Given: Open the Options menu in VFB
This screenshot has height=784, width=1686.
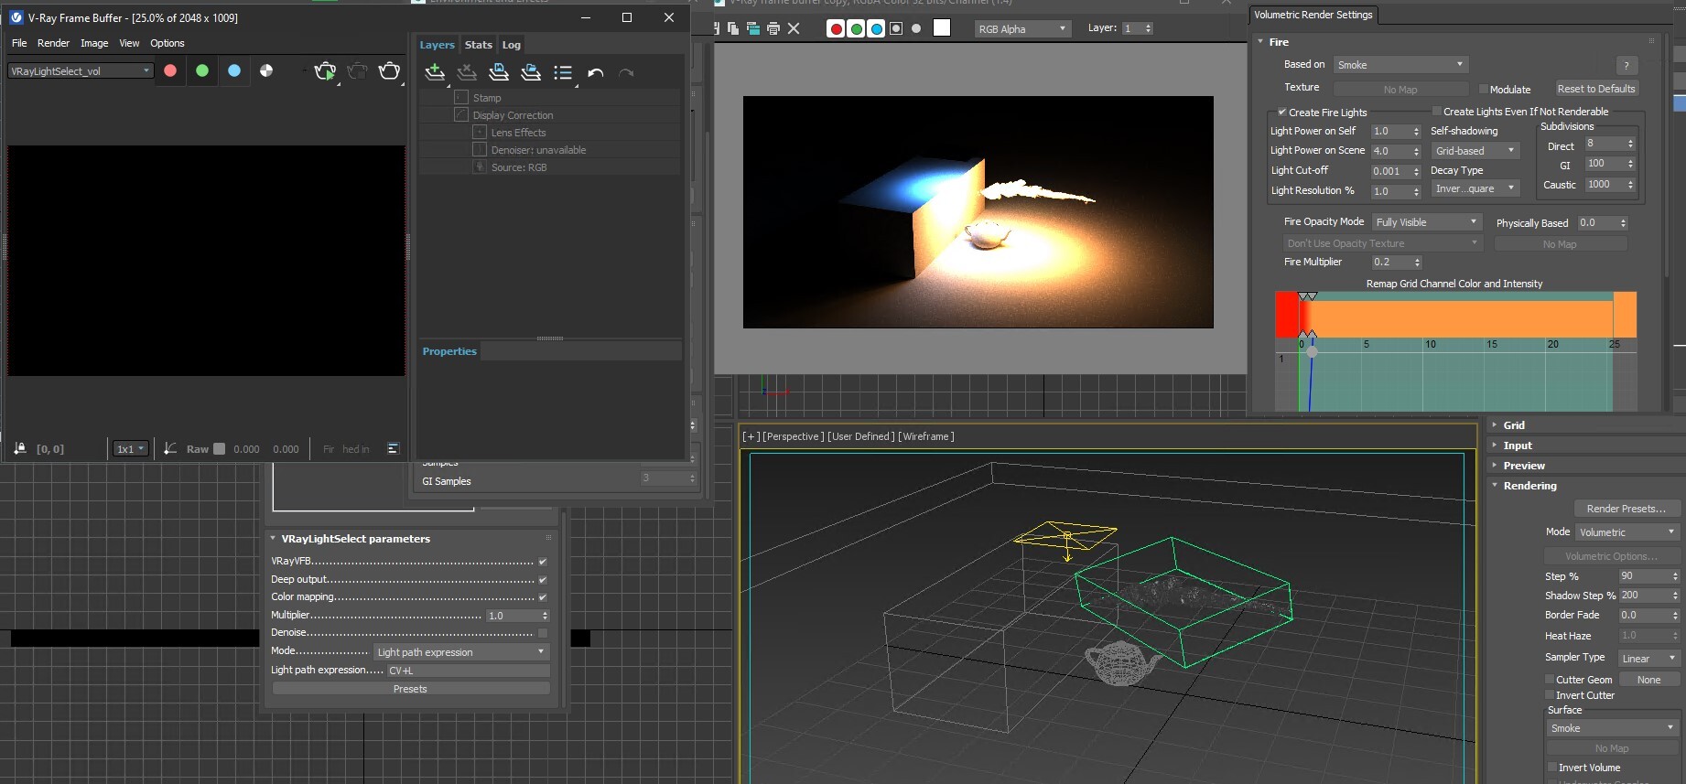Looking at the screenshot, I should [x=168, y=43].
